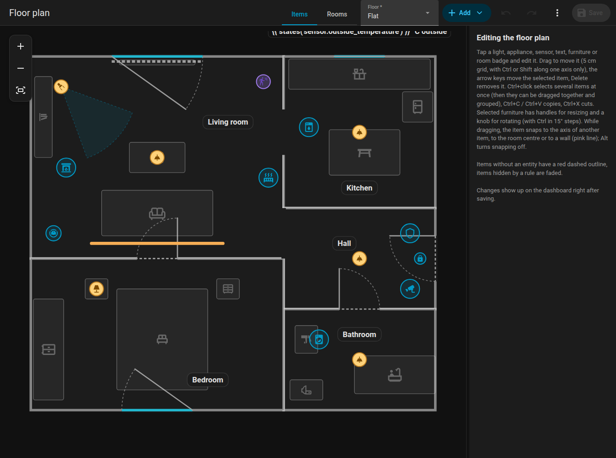The image size is (616, 458).
Task: Select the kitchen dining table furniture
Action: 364,153
